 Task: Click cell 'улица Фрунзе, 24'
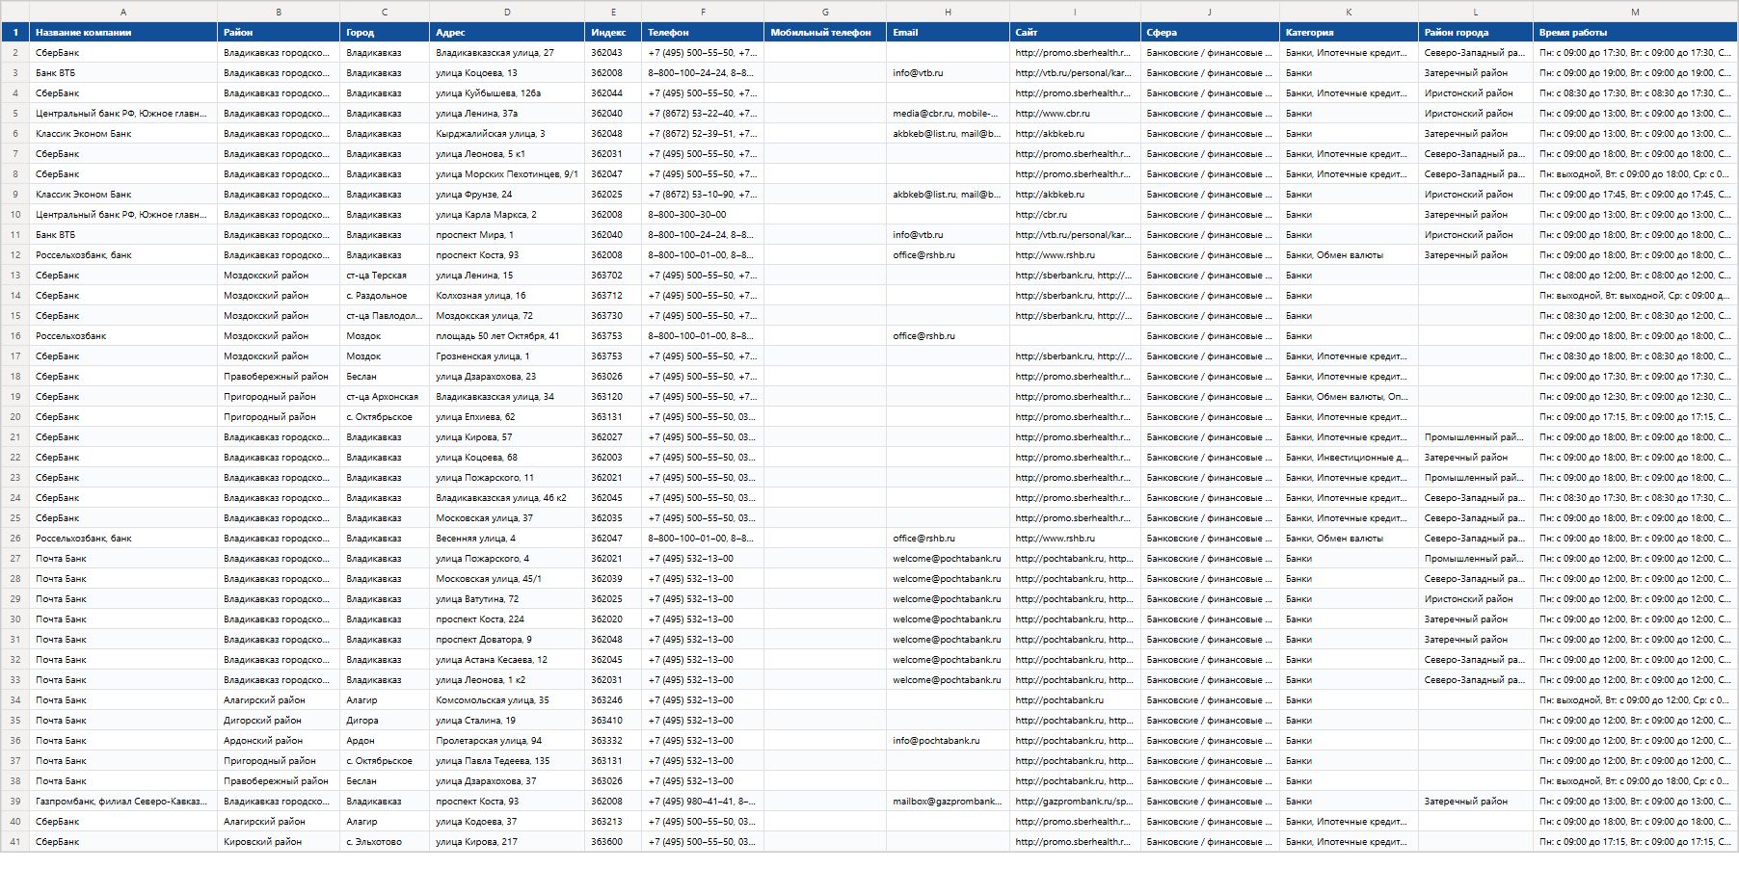[x=507, y=195]
